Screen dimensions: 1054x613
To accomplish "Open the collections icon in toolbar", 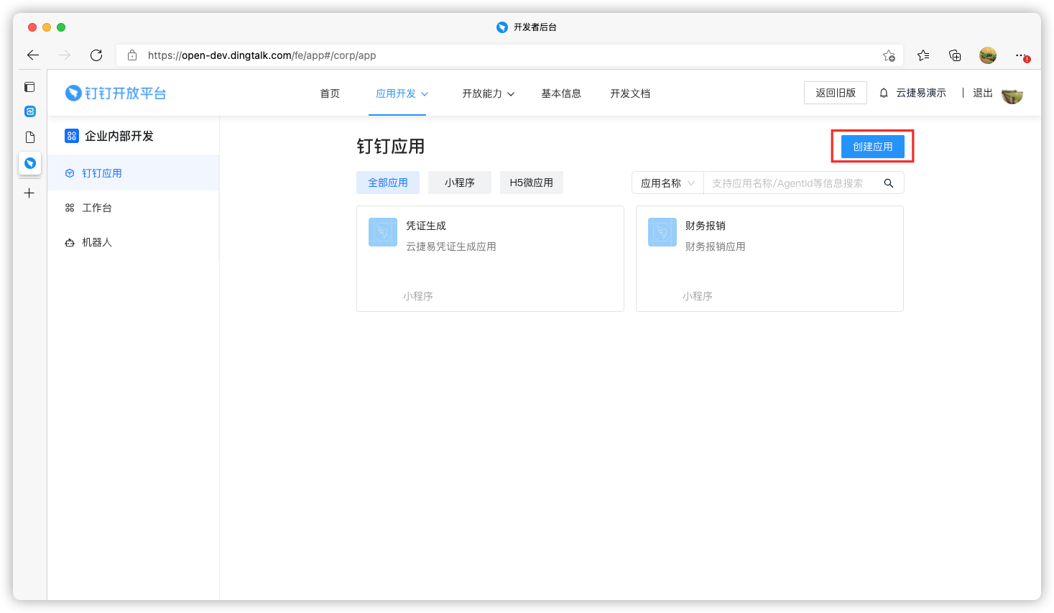I will [955, 55].
